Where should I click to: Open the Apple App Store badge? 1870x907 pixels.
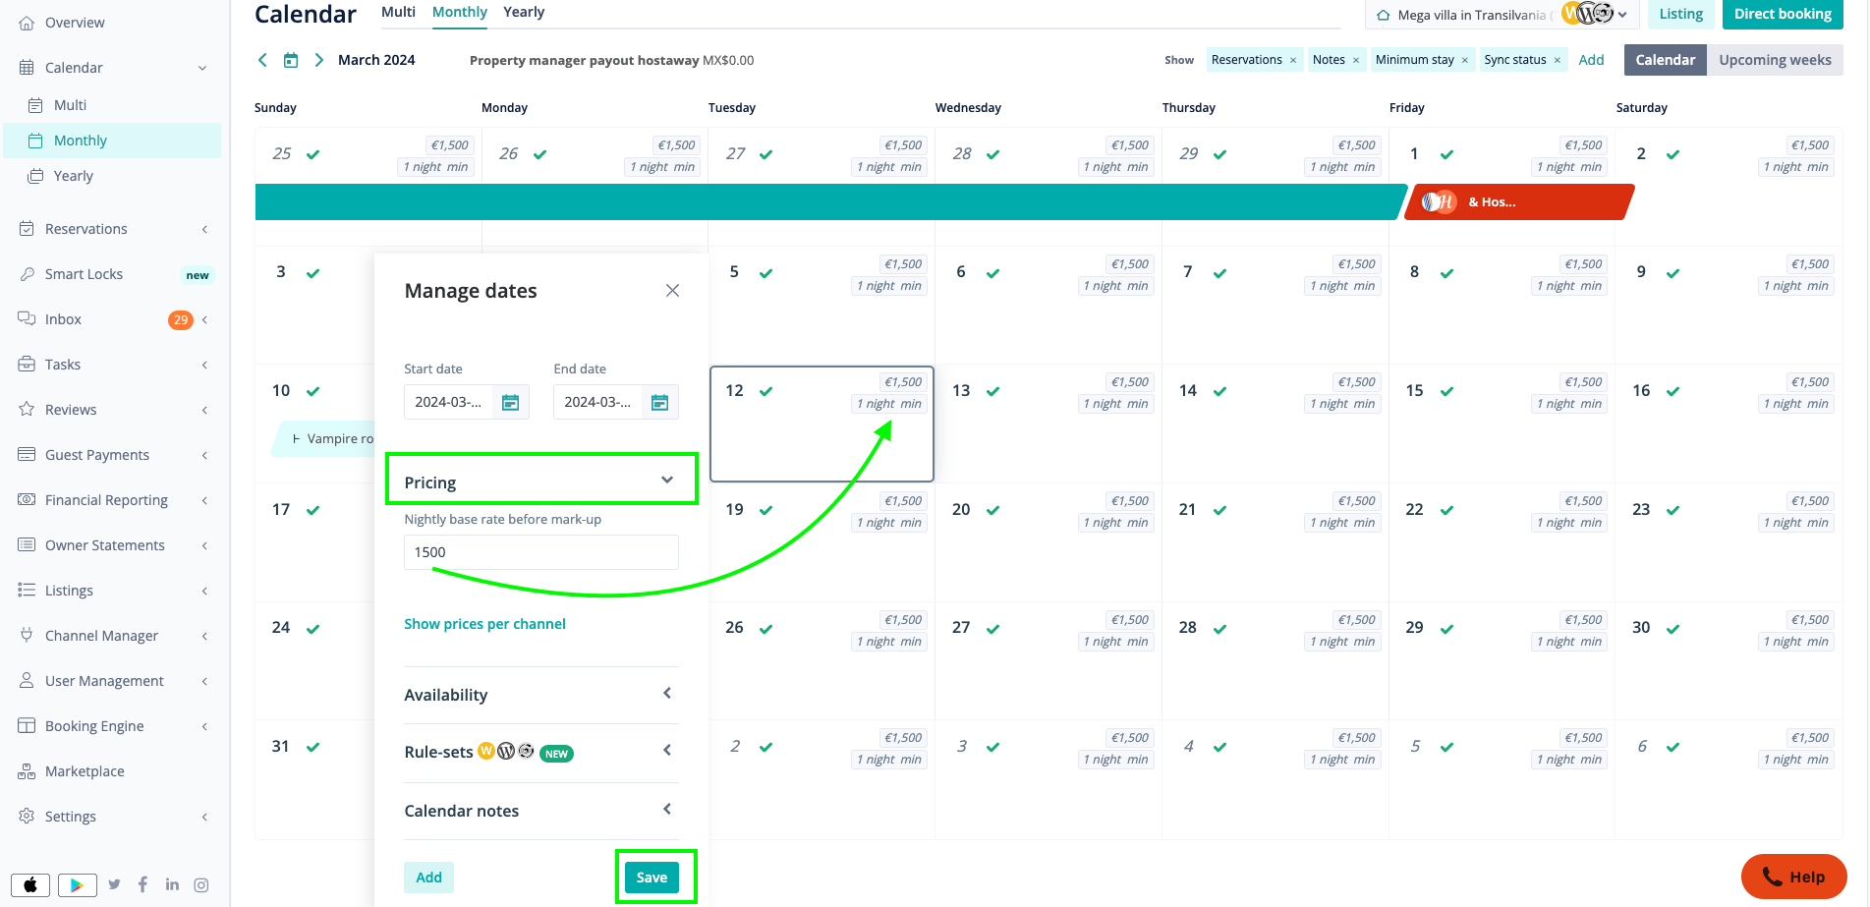click(x=30, y=884)
